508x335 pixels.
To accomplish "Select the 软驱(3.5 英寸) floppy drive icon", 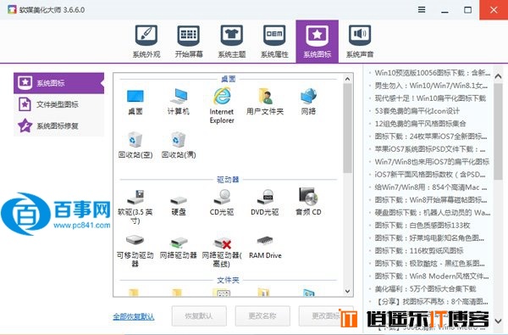I will point(135,207).
